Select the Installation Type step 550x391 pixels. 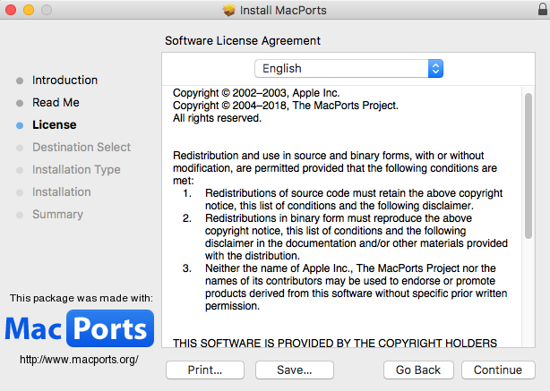click(76, 170)
